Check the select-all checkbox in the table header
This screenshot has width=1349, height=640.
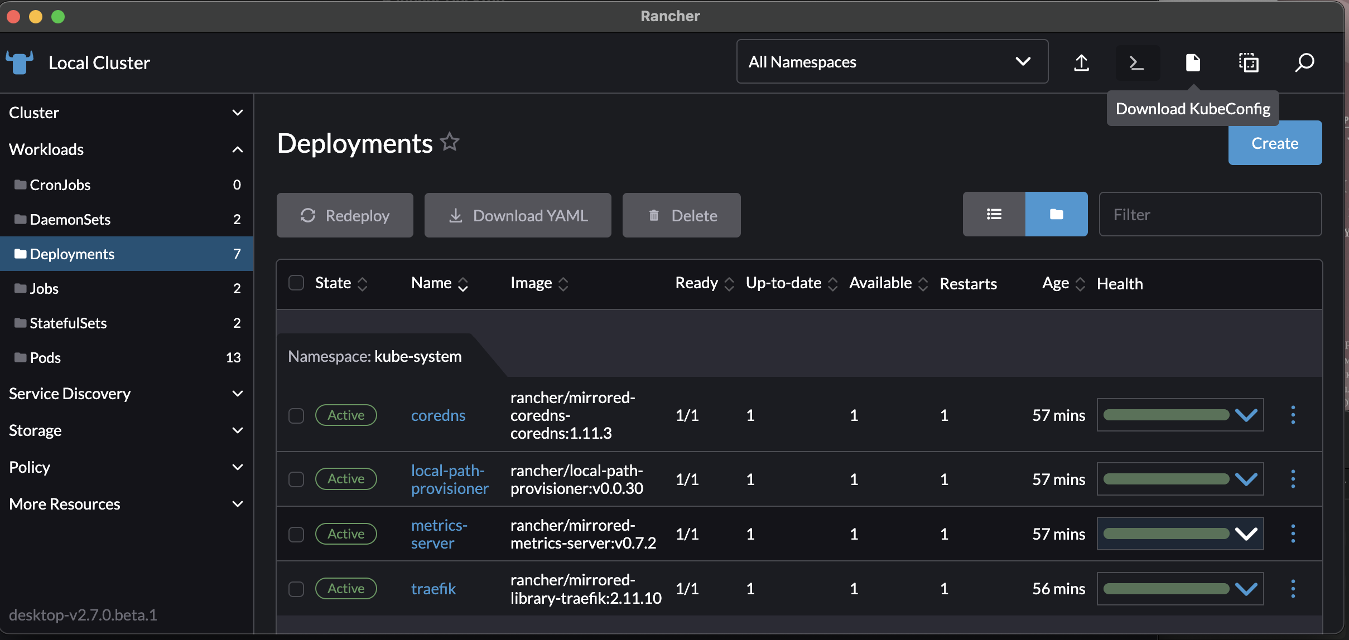296,283
